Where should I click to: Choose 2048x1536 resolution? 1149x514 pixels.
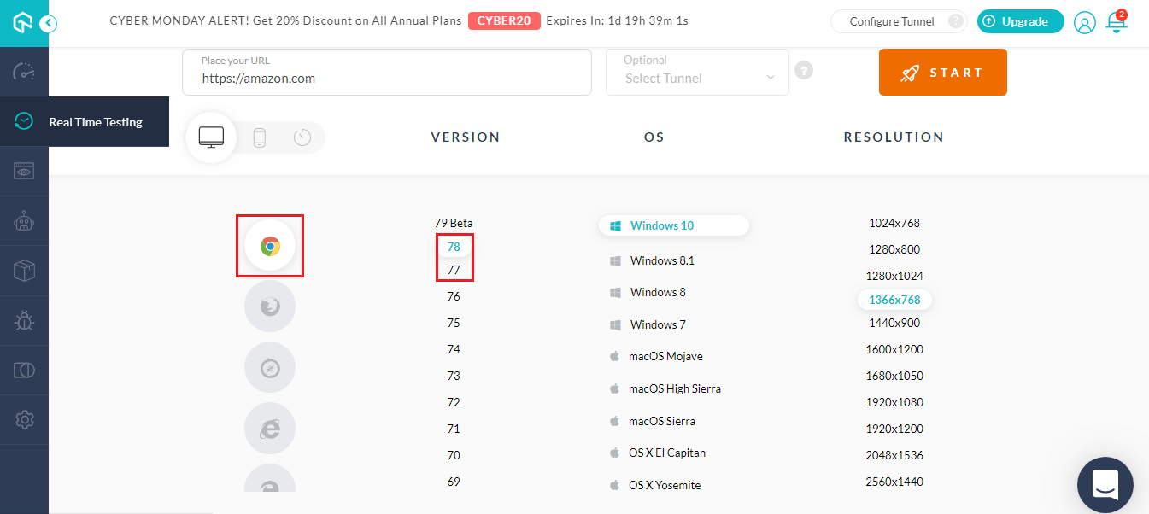pos(894,455)
